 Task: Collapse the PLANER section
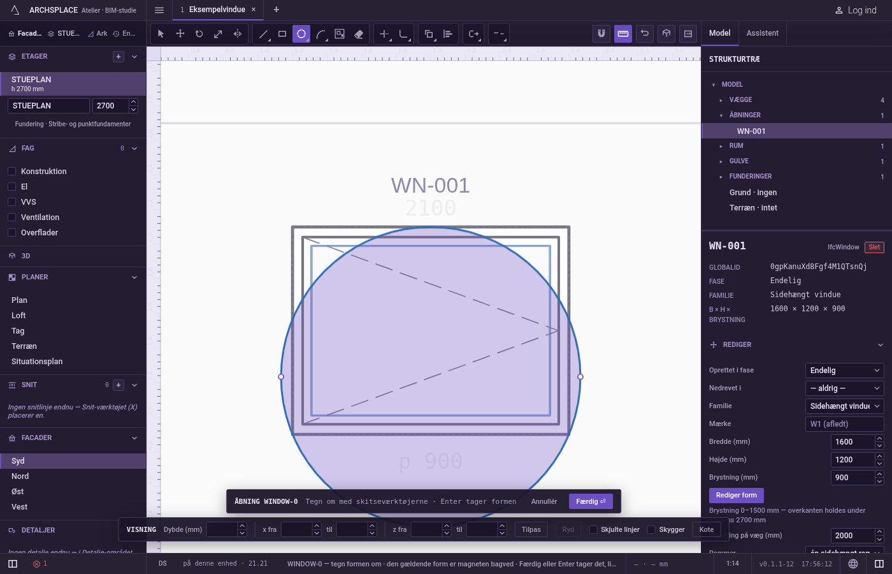coord(134,277)
